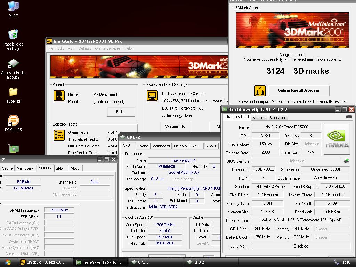Take GPU-Z screenshot with camera icon

349,117
